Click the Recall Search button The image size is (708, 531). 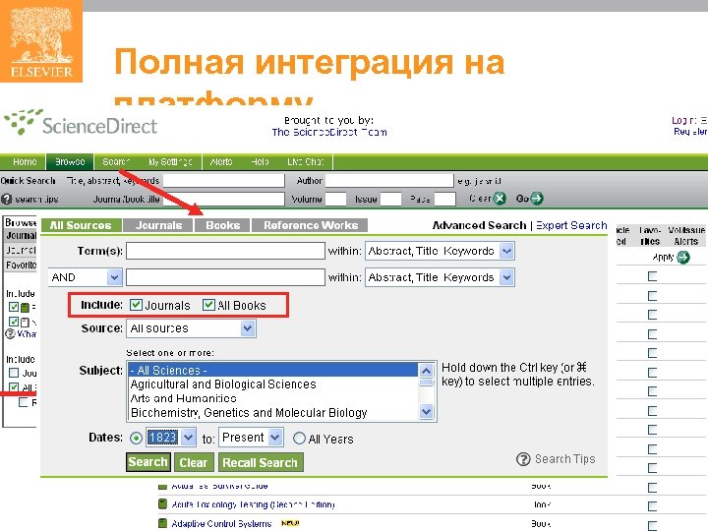point(260,463)
